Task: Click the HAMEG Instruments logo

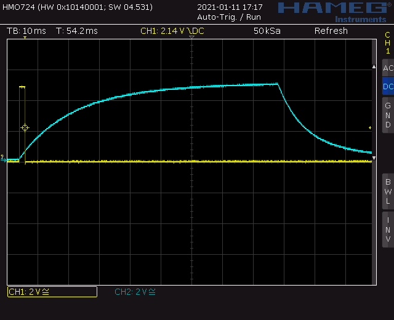Action: pos(331,11)
